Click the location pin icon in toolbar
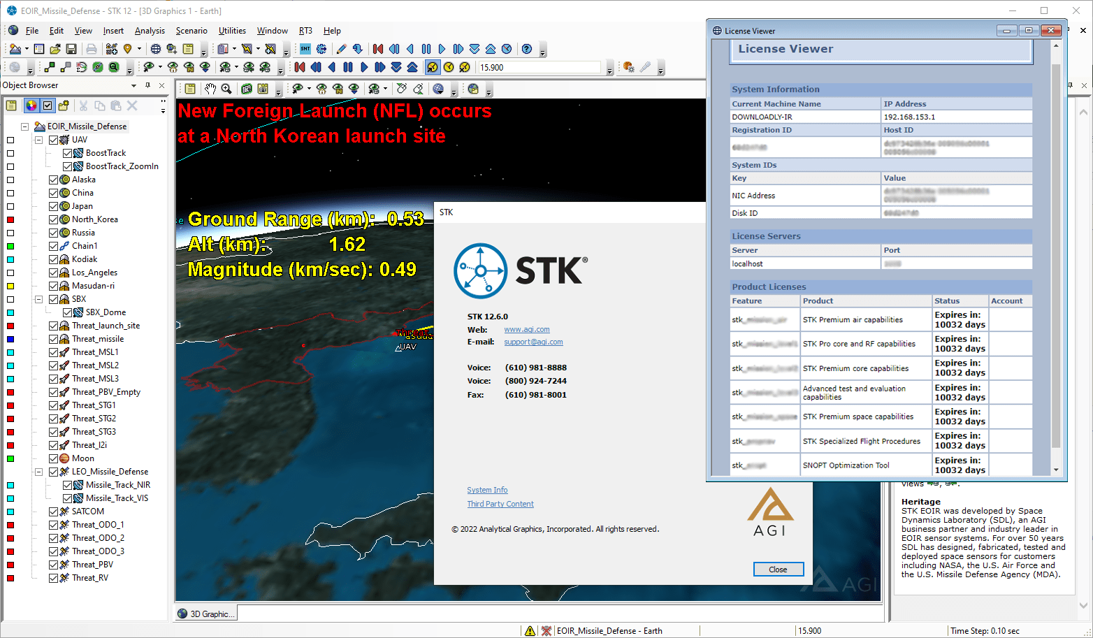The image size is (1093, 638). [128, 49]
